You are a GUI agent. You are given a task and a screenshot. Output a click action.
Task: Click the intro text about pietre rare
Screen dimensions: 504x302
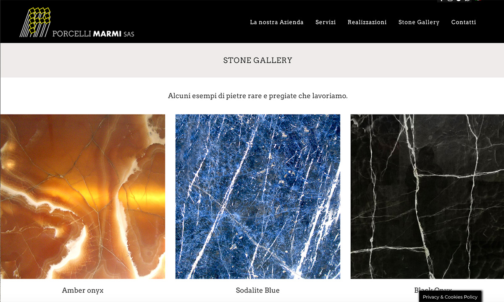pyautogui.click(x=258, y=96)
